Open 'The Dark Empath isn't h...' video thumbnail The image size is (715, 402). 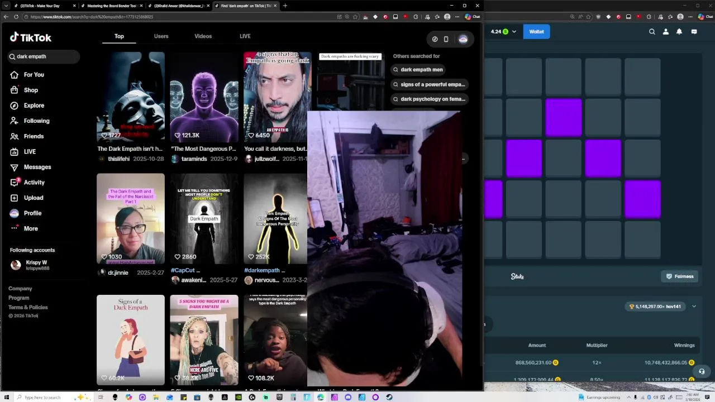pyautogui.click(x=131, y=97)
